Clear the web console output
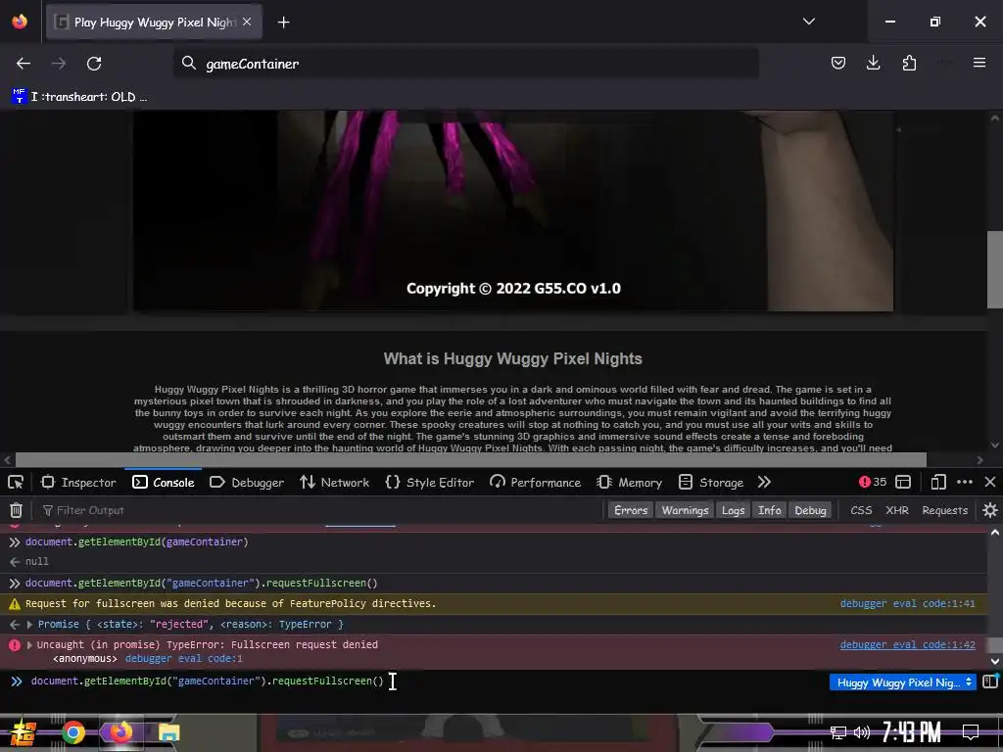The width and height of the screenshot is (1003, 752). coord(16,510)
